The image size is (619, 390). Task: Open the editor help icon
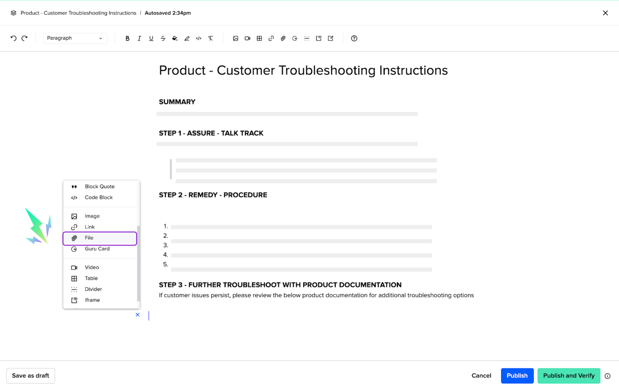354,38
